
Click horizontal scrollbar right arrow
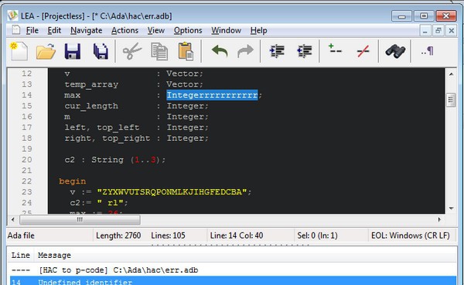click(x=439, y=219)
